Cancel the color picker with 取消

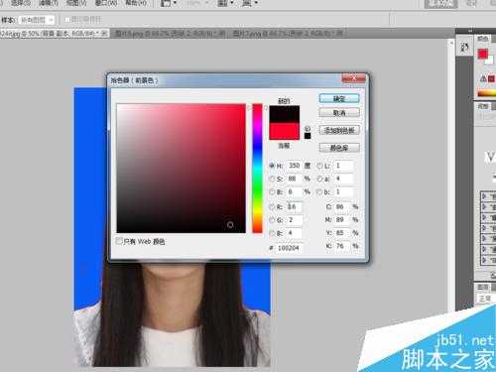click(339, 113)
